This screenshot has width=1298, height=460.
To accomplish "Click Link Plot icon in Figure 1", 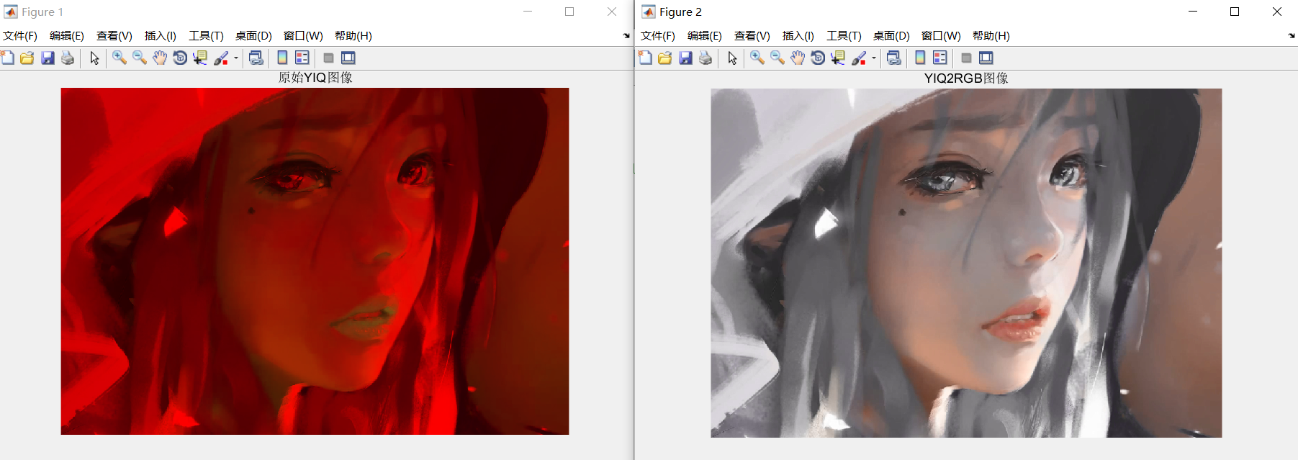I will tap(256, 58).
